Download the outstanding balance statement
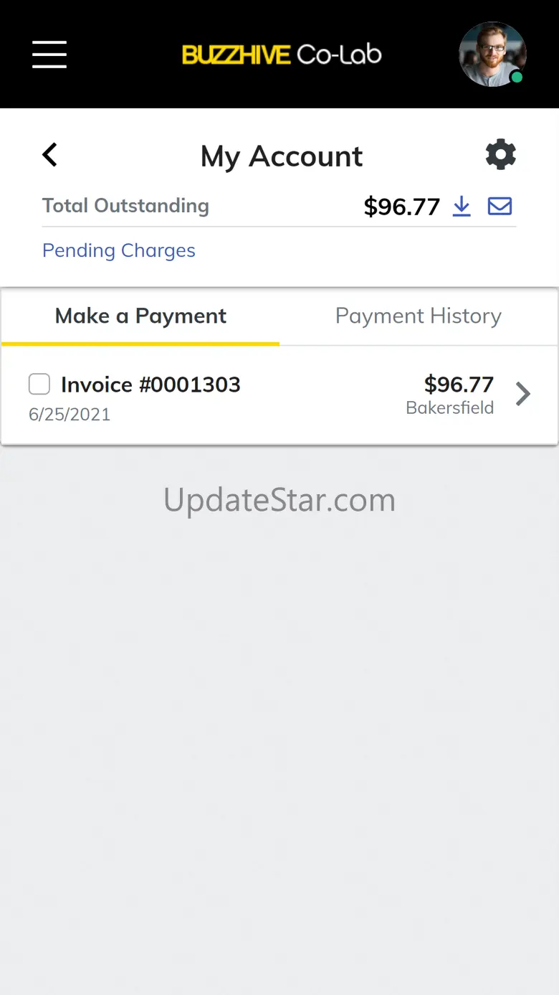The width and height of the screenshot is (559, 995). coord(462,207)
